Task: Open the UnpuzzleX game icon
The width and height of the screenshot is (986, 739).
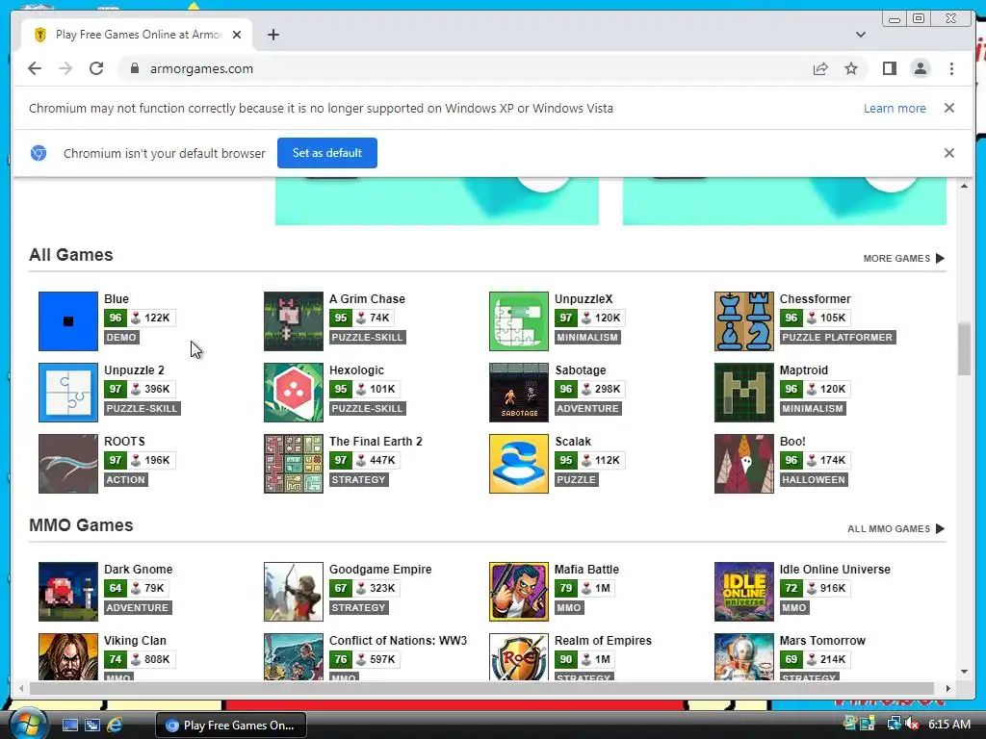Action: click(x=519, y=321)
